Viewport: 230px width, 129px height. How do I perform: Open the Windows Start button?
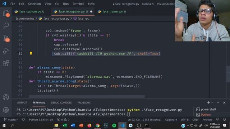4,125
